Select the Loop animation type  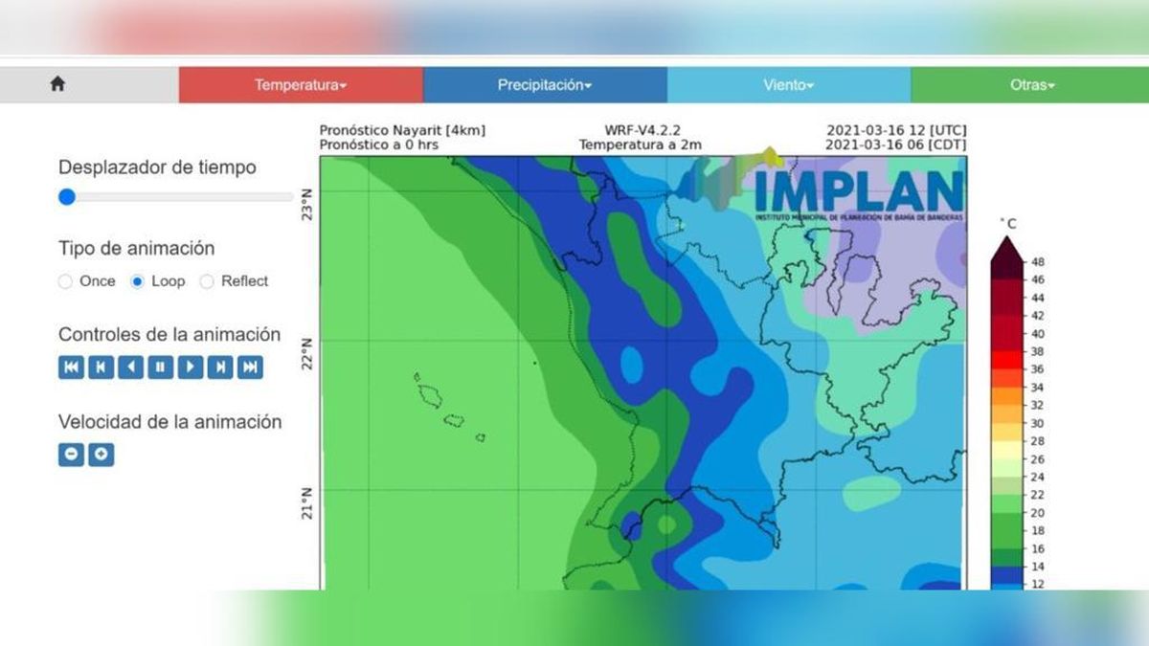[137, 281]
